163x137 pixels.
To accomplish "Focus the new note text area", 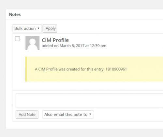I will point(89,101).
